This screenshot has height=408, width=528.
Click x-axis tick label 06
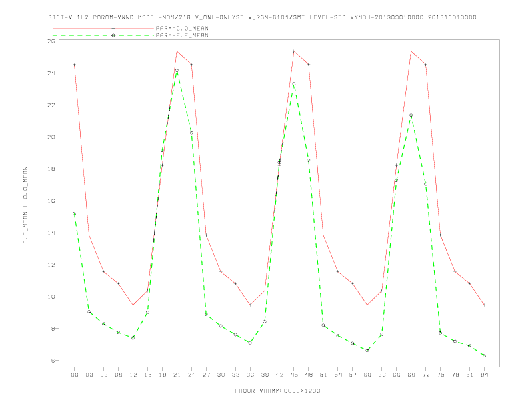tap(104, 375)
